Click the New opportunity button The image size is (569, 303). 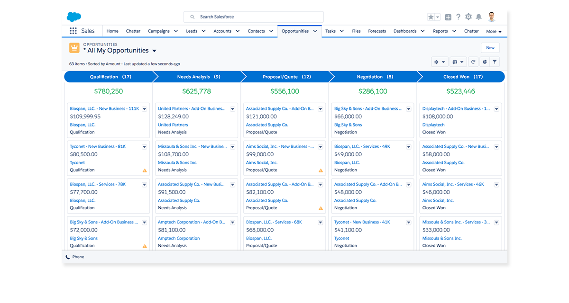[x=490, y=48]
